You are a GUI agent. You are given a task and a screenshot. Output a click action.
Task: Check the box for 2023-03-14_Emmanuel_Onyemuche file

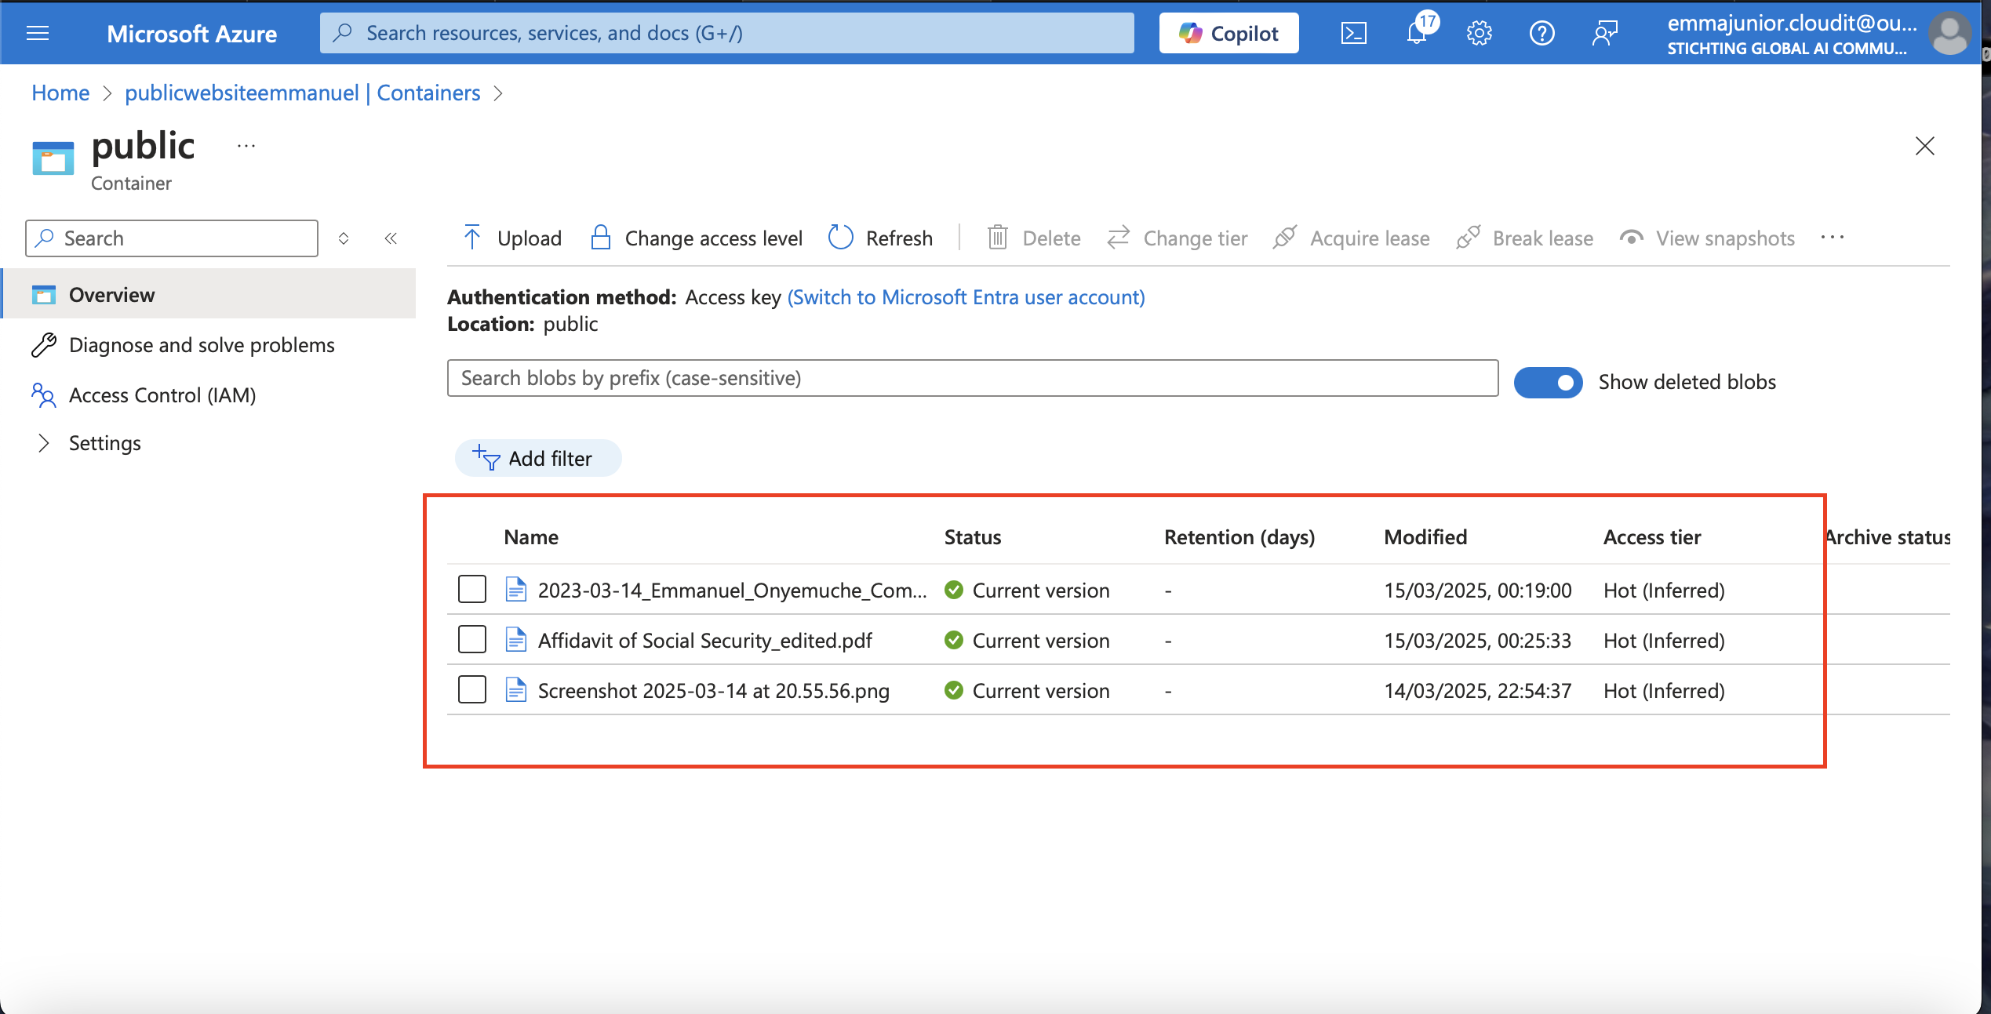(472, 589)
